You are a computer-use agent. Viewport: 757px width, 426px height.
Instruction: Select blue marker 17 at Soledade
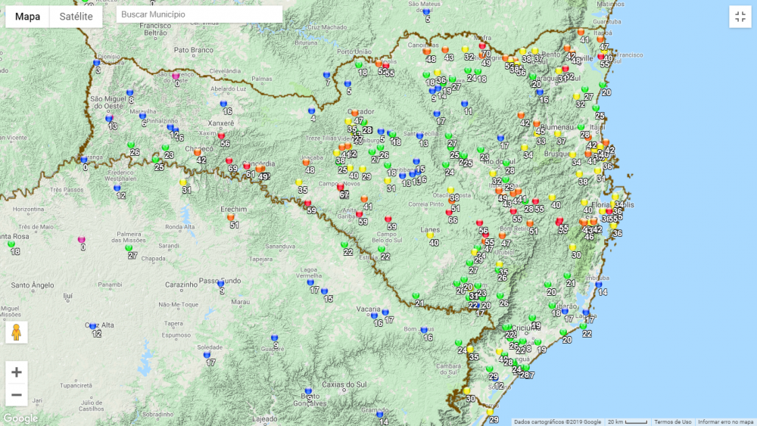[207, 355]
